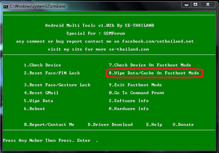Select option 3.Reset Face/Gesture Lock
This screenshot has height=153, width=219.
click(57, 85)
